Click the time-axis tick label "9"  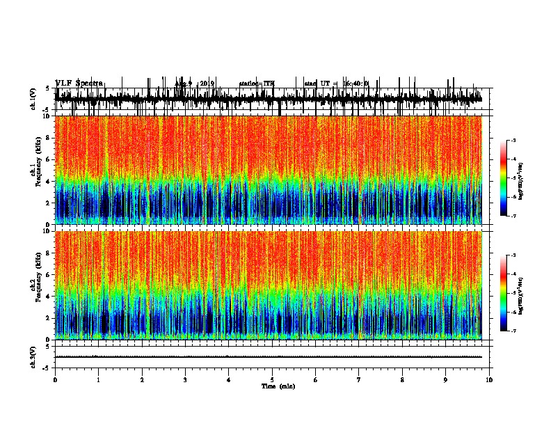click(445, 380)
